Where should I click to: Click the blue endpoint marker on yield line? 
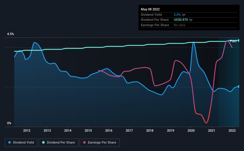click(x=239, y=86)
